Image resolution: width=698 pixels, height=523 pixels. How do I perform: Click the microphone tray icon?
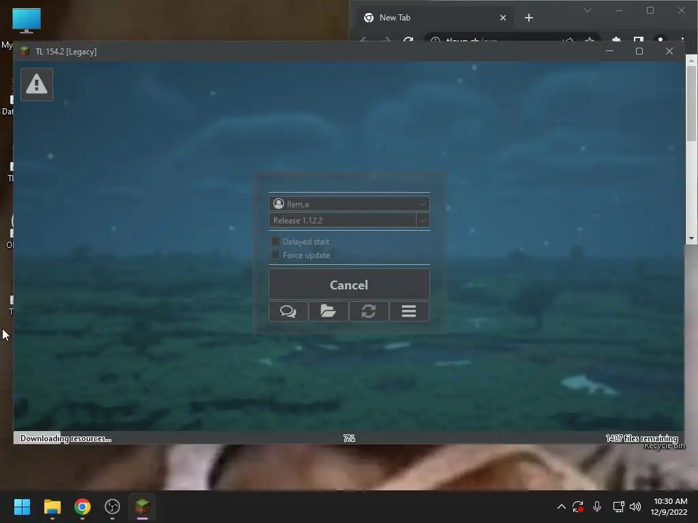click(597, 507)
